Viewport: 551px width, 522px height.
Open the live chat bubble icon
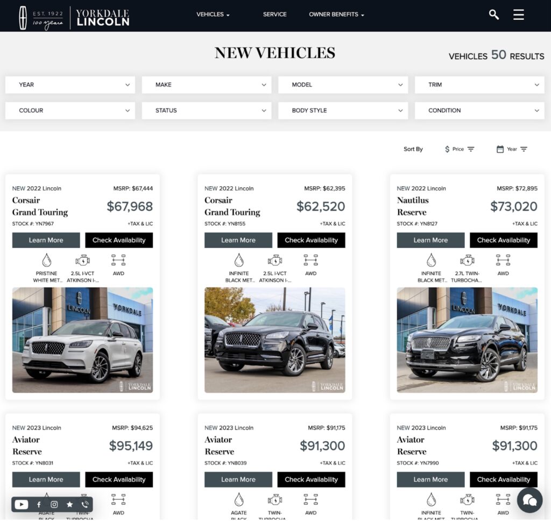(x=529, y=500)
